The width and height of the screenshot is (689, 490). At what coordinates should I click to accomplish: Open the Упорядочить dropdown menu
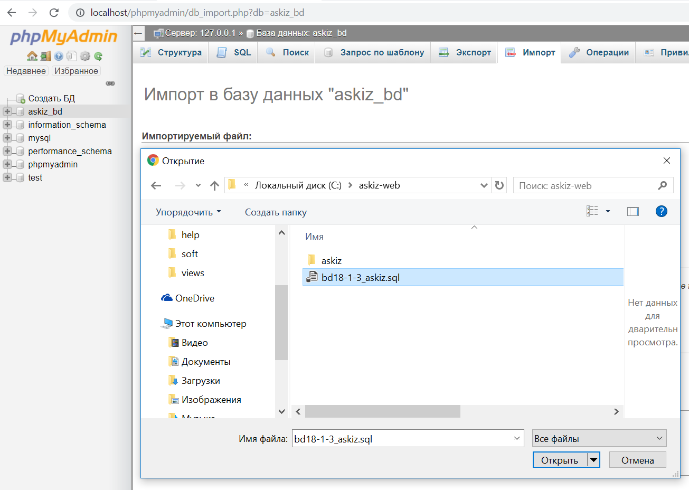(188, 212)
